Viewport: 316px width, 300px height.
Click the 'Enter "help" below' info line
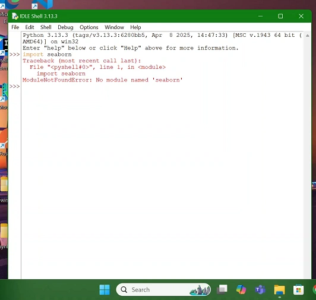131,48
